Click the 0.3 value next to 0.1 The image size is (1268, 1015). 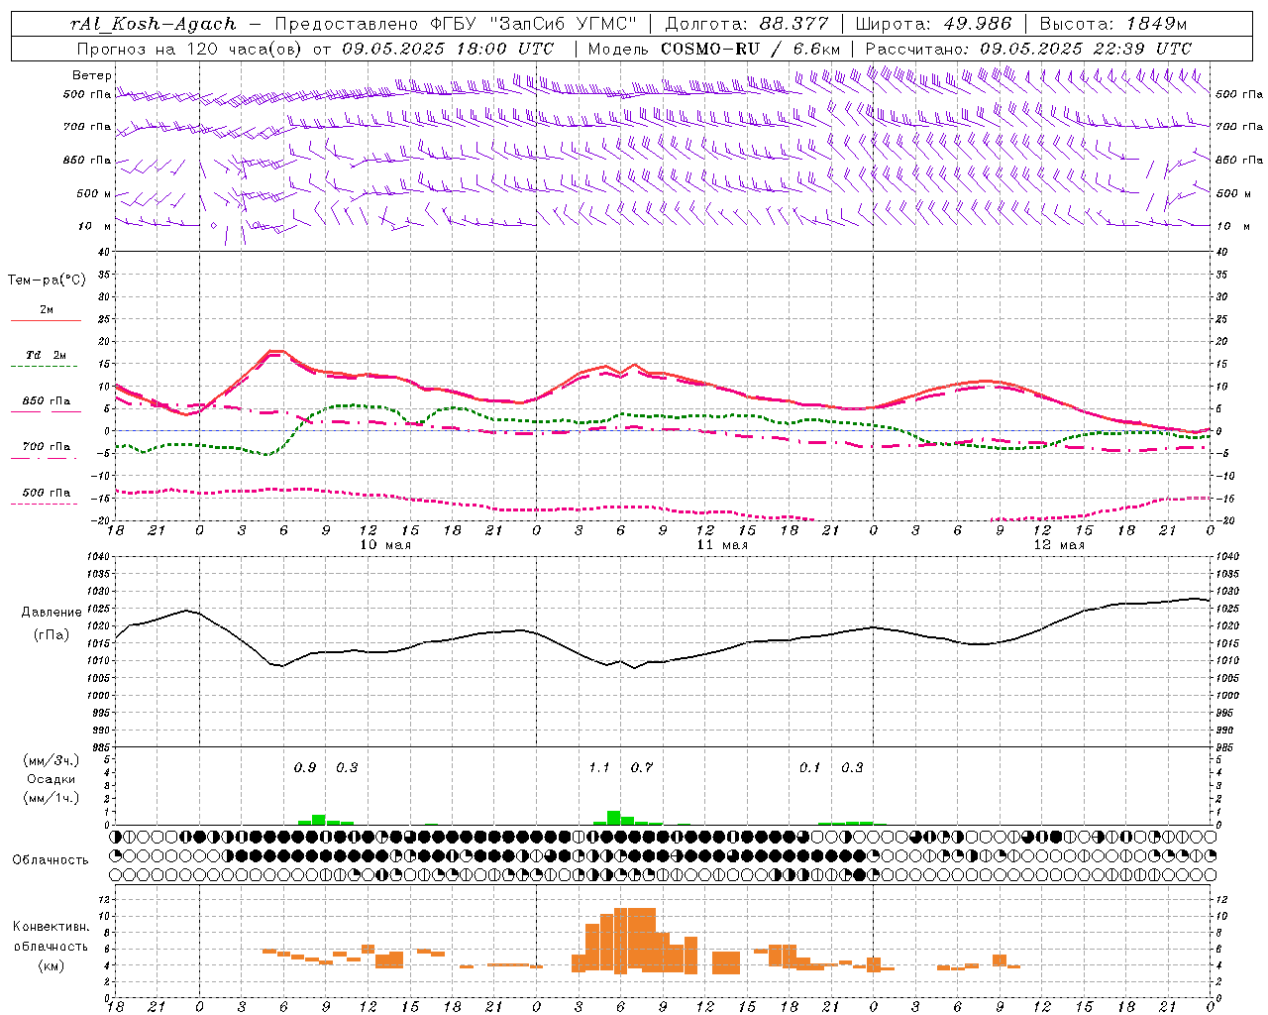tap(852, 767)
